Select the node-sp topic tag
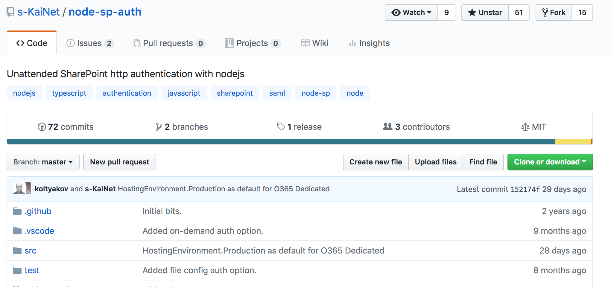 [316, 93]
